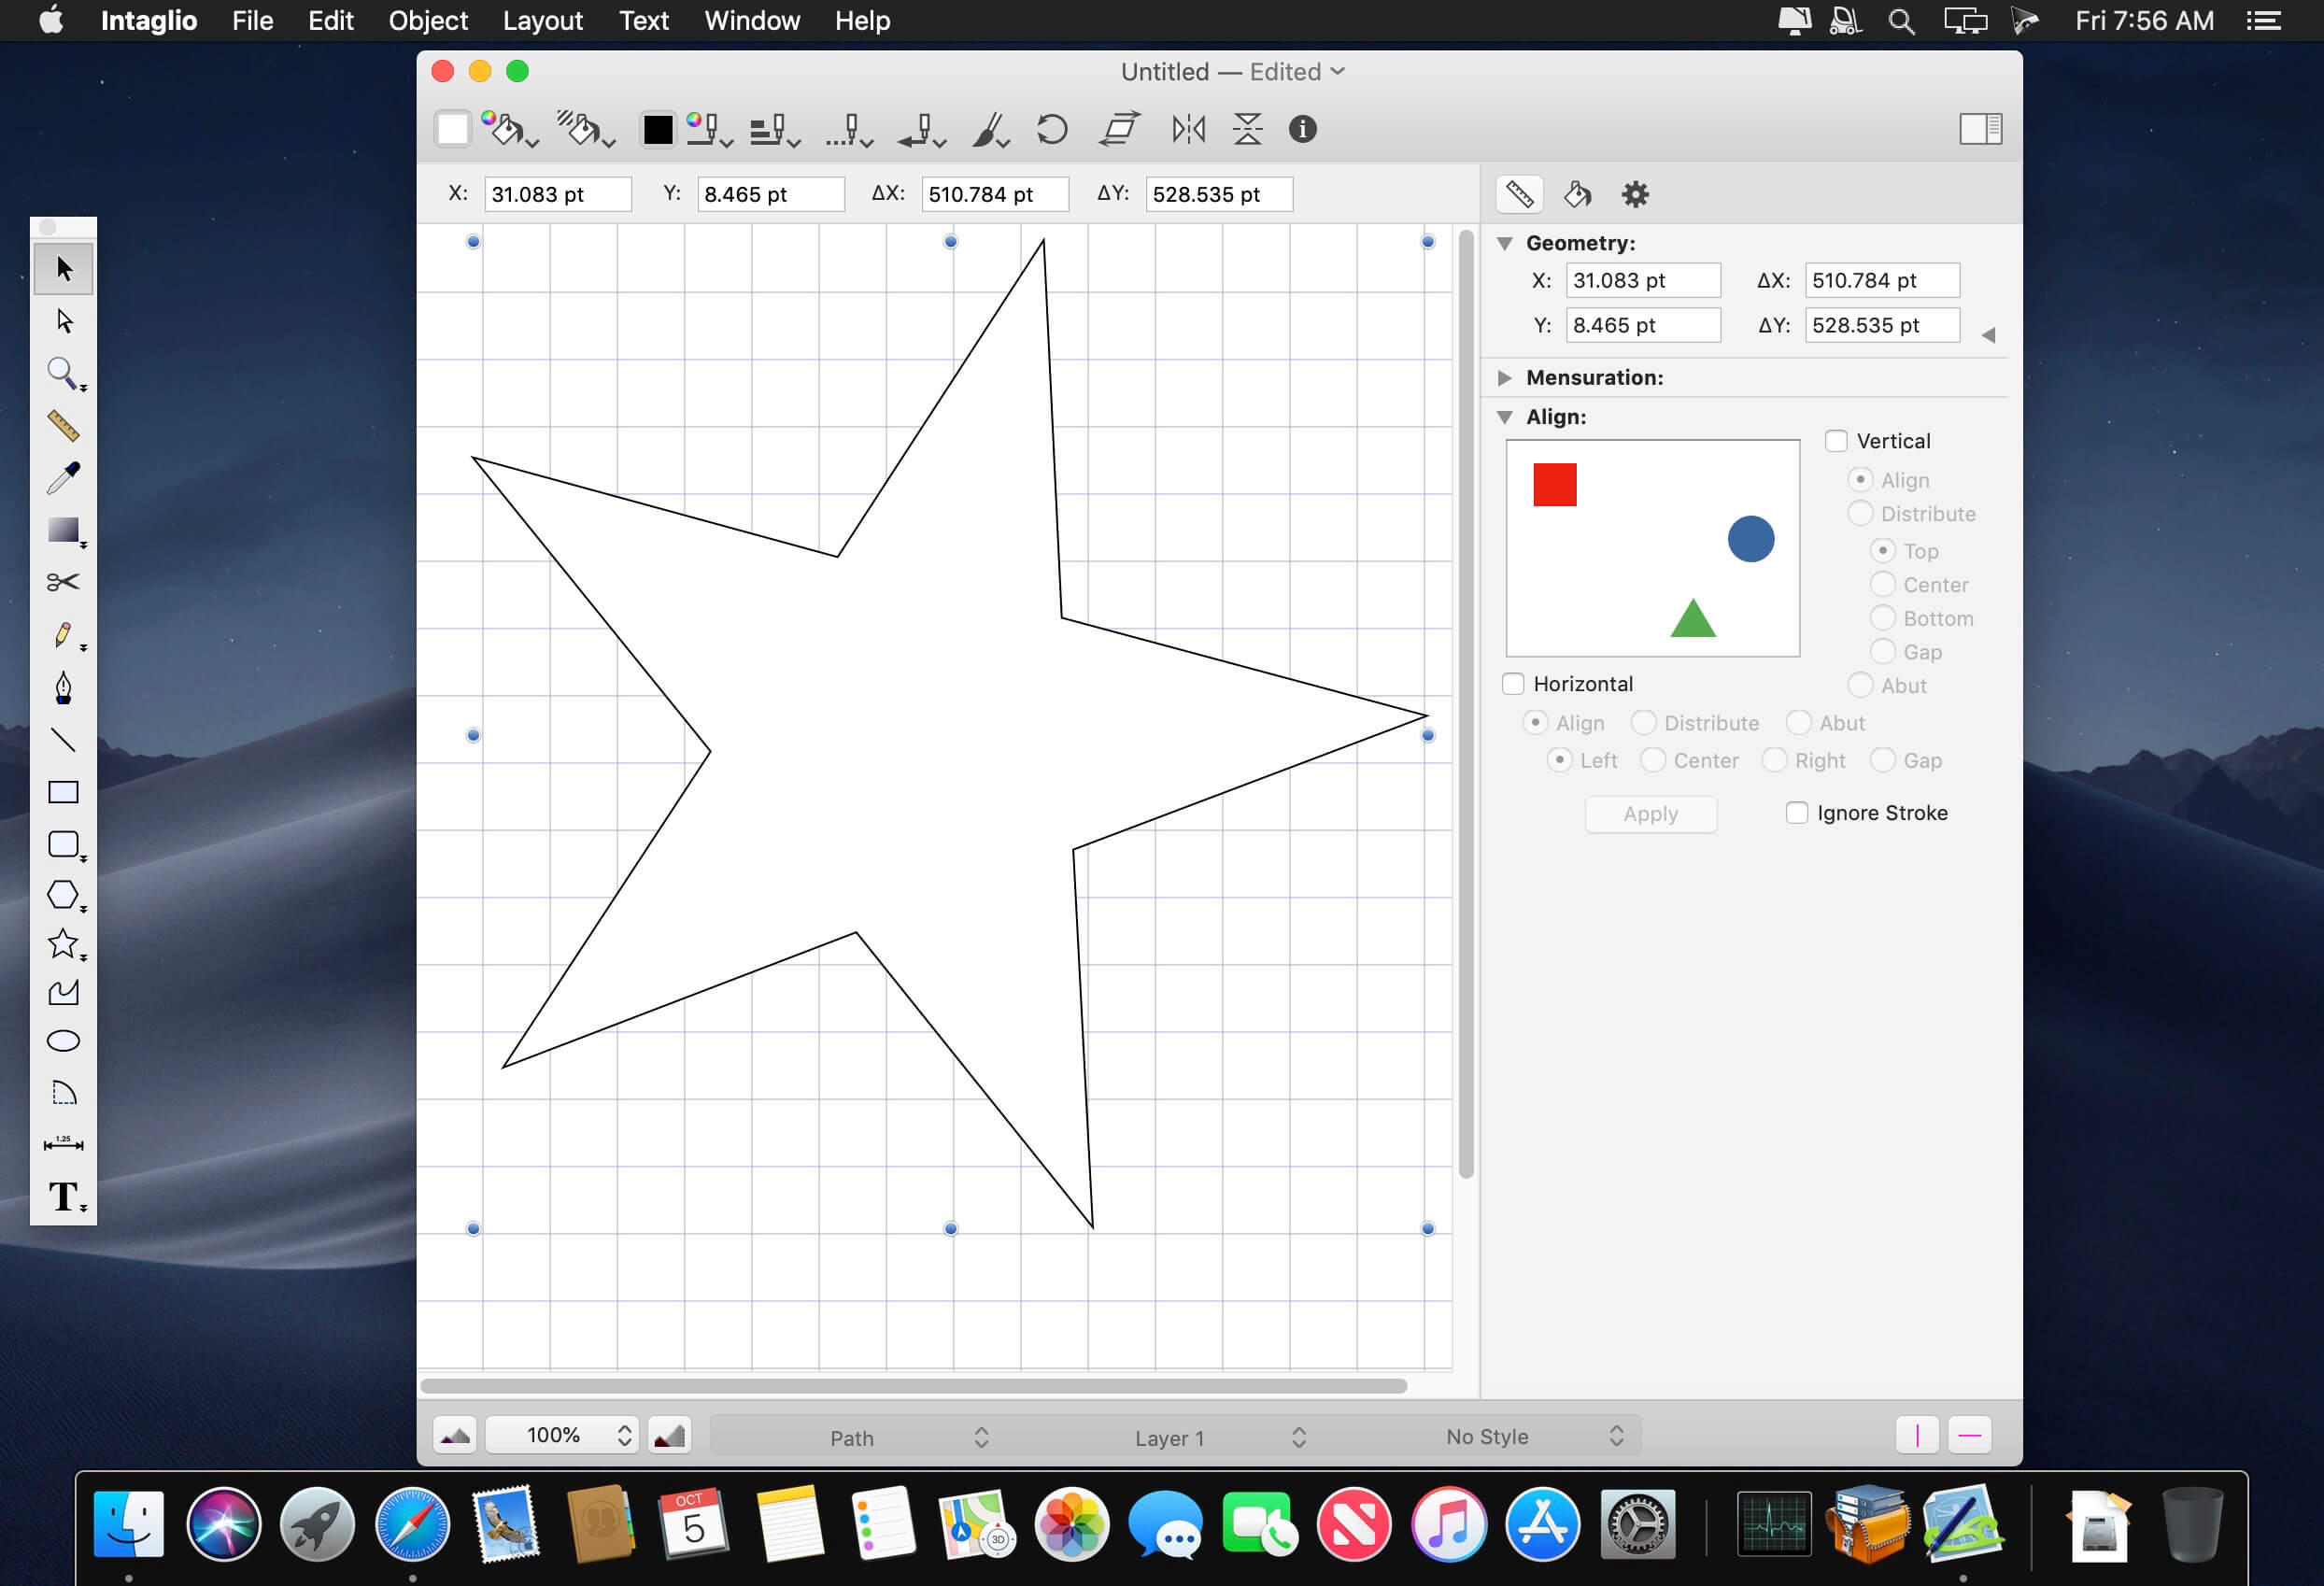Open the info inspector icon
The height and width of the screenshot is (1586, 2324).
1303,129
